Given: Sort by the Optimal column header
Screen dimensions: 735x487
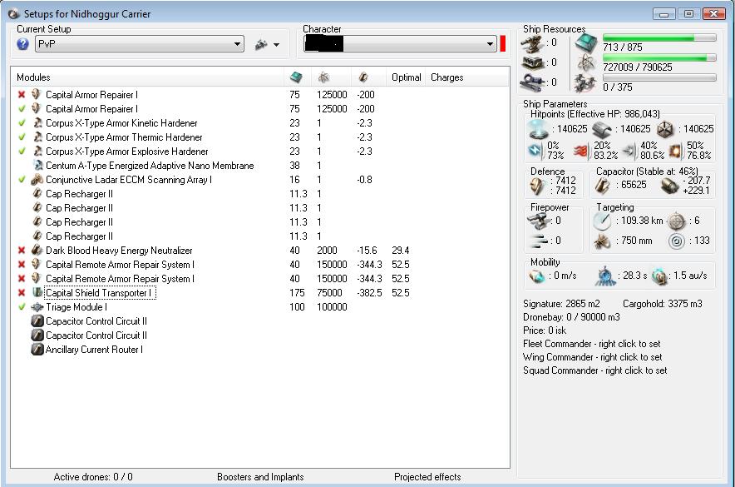Looking at the screenshot, I should (406, 77).
